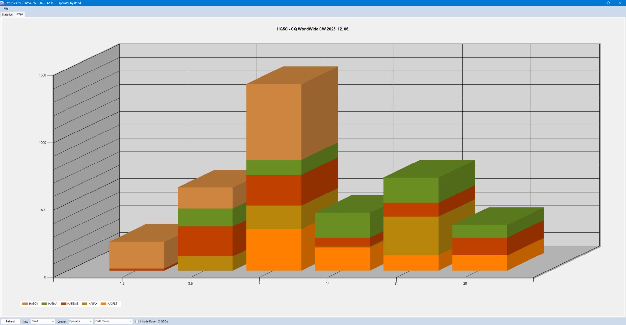Click the 1500 value on vertical axis

click(x=42, y=75)
